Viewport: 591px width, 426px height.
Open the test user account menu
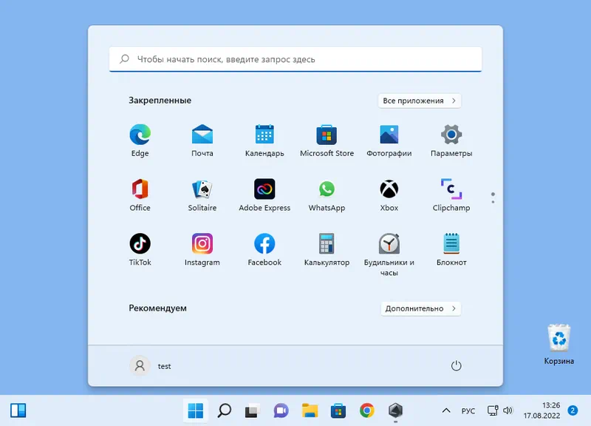click(x=151, y=366)
